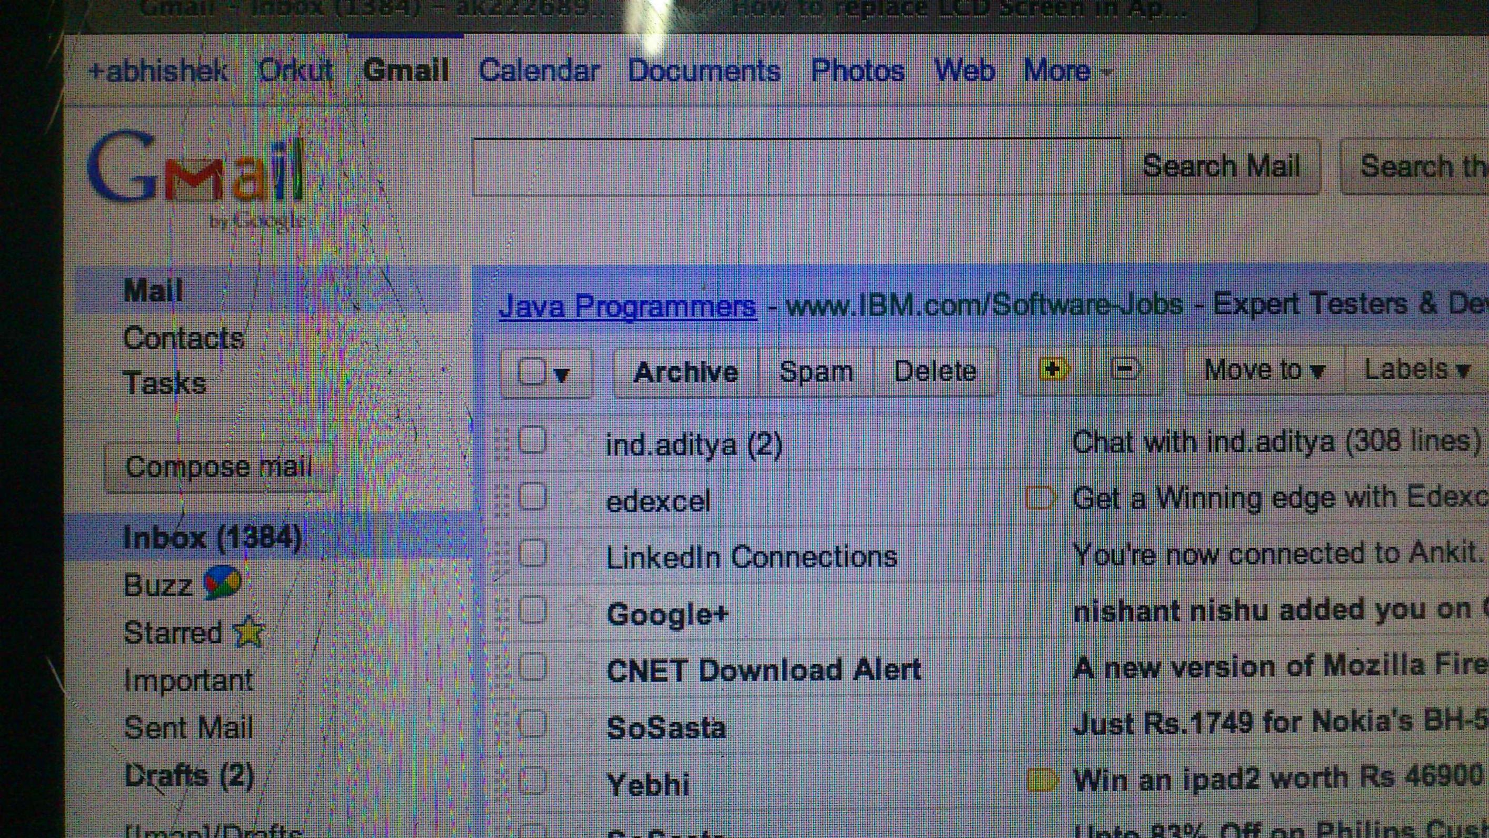Open the Contacts section
The height and width of the screenshot is (838, 1489).
coord(184,338)
